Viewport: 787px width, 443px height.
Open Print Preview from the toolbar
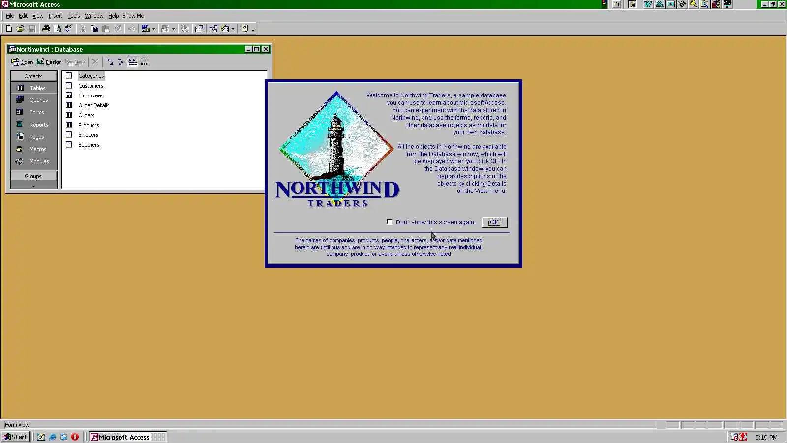(x=57, y=29)
